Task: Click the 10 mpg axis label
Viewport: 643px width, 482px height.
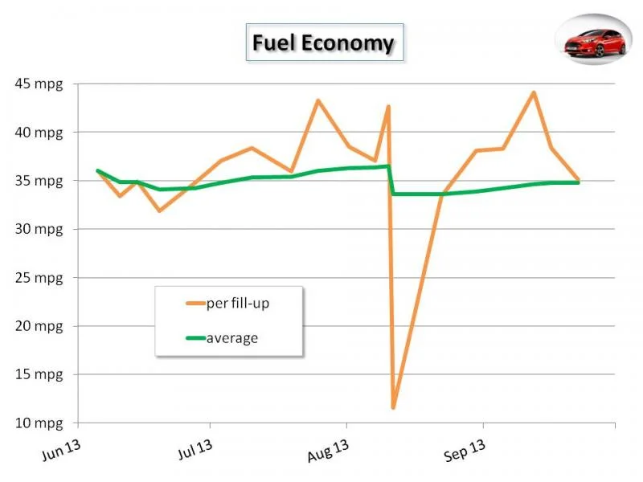Action: 39,423
